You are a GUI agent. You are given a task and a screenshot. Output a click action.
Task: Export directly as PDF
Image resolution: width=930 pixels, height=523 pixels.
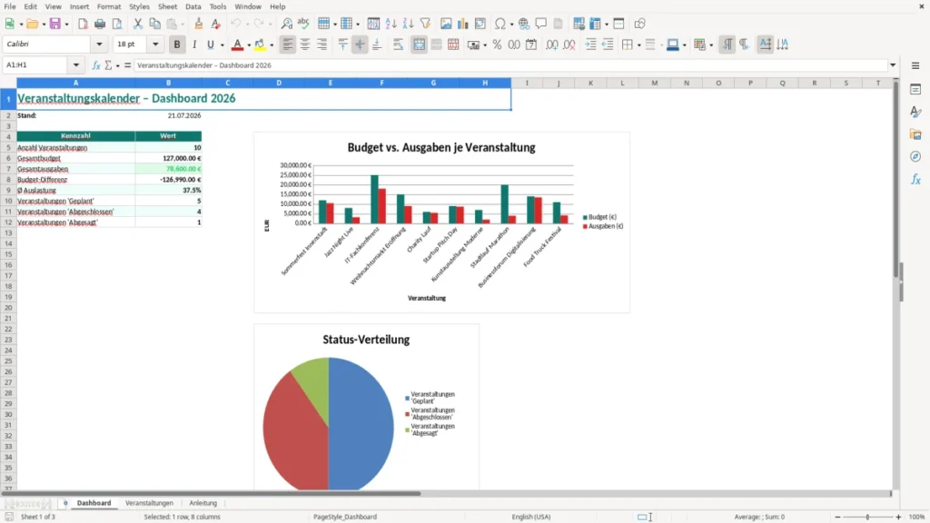pyautogui.click(x=83, y=24)
